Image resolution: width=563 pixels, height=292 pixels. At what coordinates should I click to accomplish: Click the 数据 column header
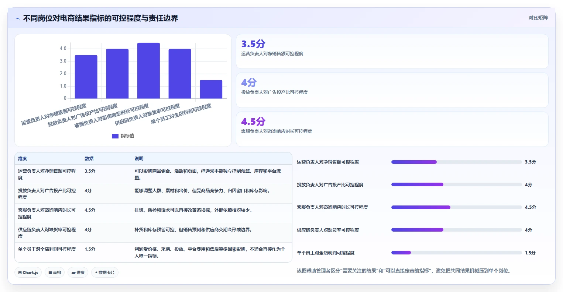tap(89, 159)
